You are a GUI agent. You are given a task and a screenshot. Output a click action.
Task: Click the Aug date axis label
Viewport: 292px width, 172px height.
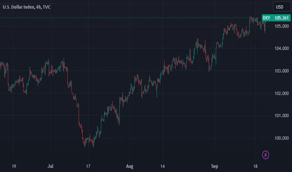130,166
